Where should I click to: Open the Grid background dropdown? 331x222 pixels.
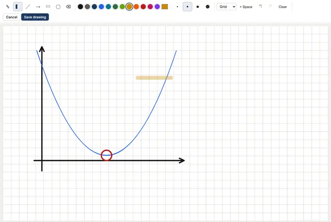tap(226, 7)
